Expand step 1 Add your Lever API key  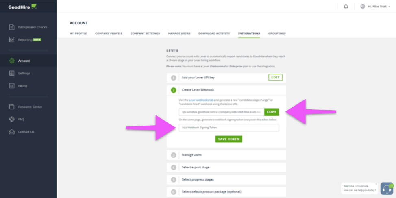226,78
